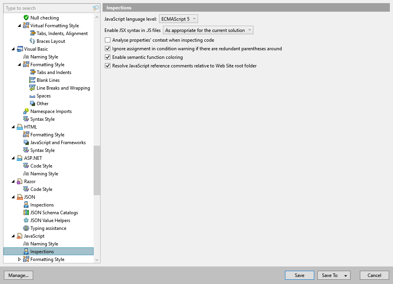Open the Enable JSX syntax dropdown
This screenshot has height=284, width=393.
208,30
